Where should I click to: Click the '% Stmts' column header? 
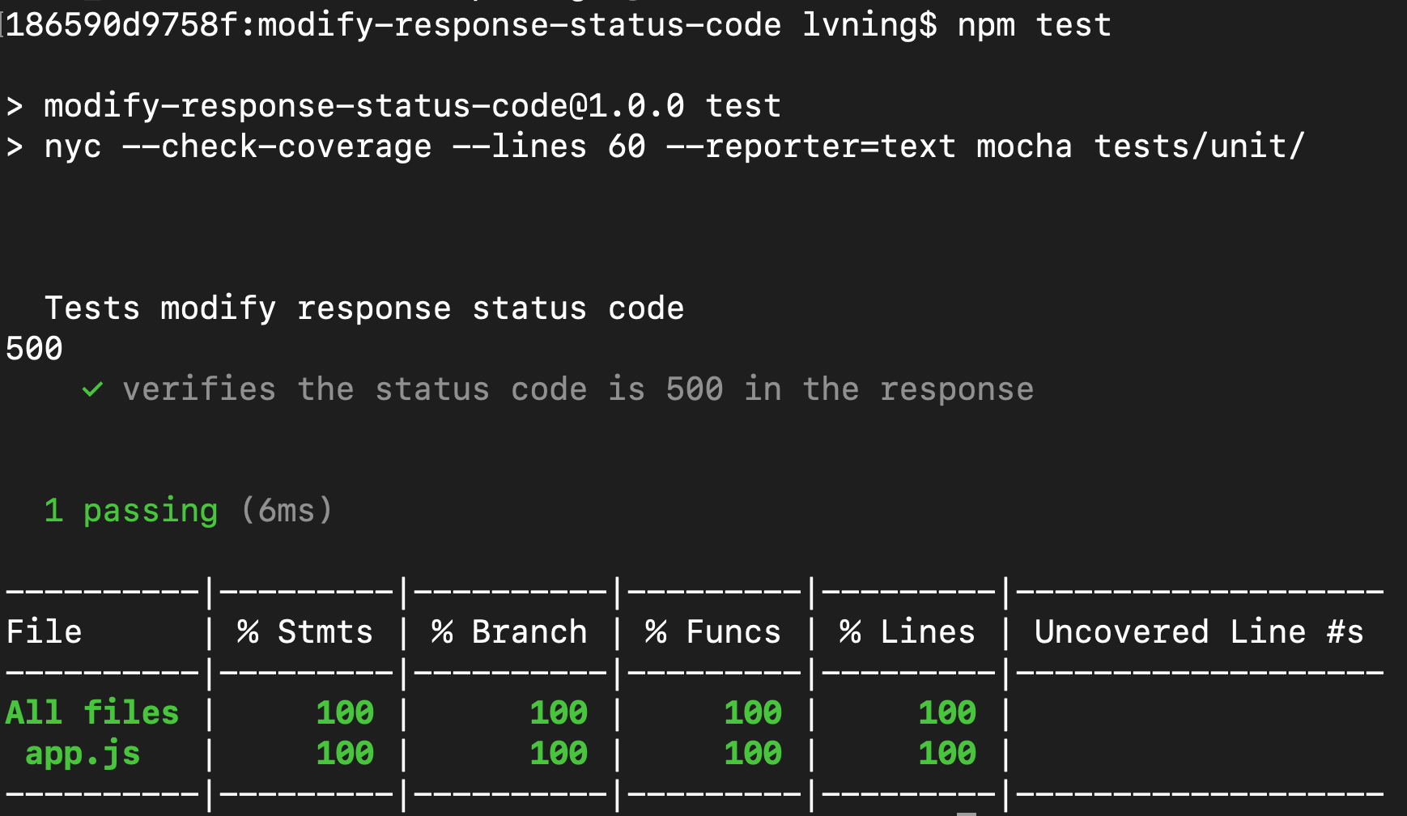(305, 632)
